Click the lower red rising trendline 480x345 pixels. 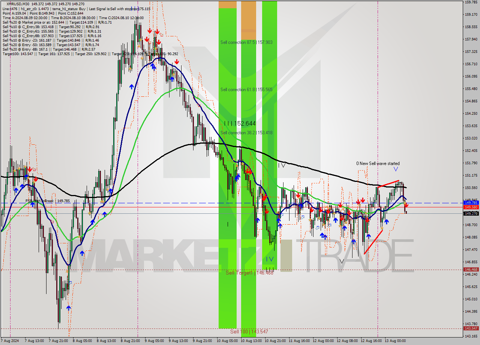pyautogui.click(x=373, y=242)
